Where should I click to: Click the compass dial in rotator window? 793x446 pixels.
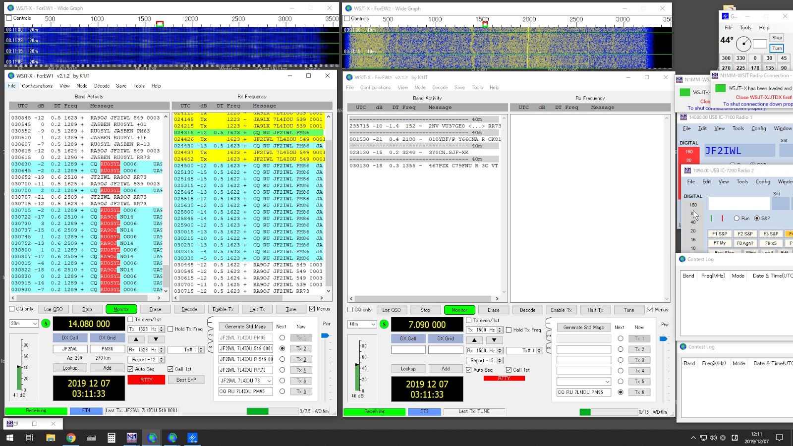(743, 44)
